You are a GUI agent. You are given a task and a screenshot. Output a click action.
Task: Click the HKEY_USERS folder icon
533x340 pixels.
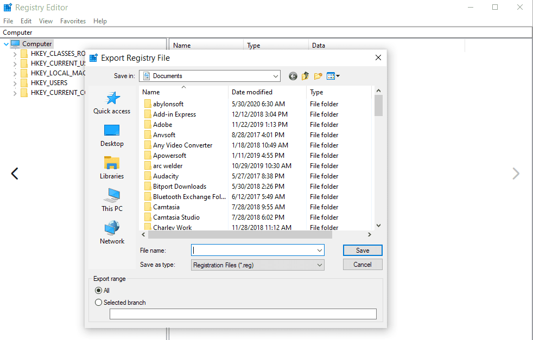[x=24, y=83]
